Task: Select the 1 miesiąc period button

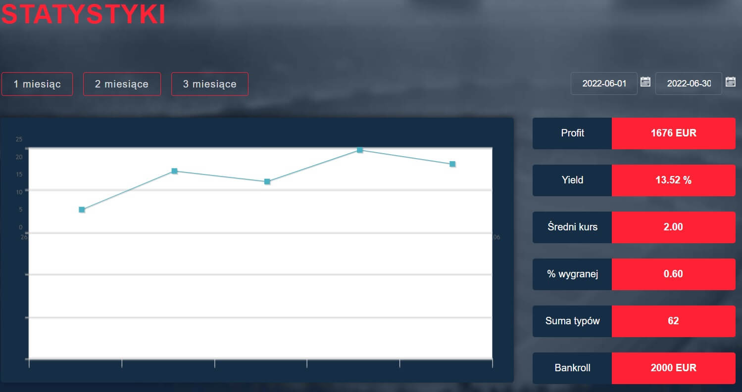Action: [37, 84]
